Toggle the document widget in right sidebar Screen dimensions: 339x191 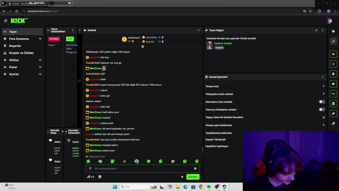[x=333, y=74]
